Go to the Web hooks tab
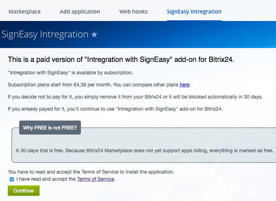276x201 pixels. coord(134,12)
